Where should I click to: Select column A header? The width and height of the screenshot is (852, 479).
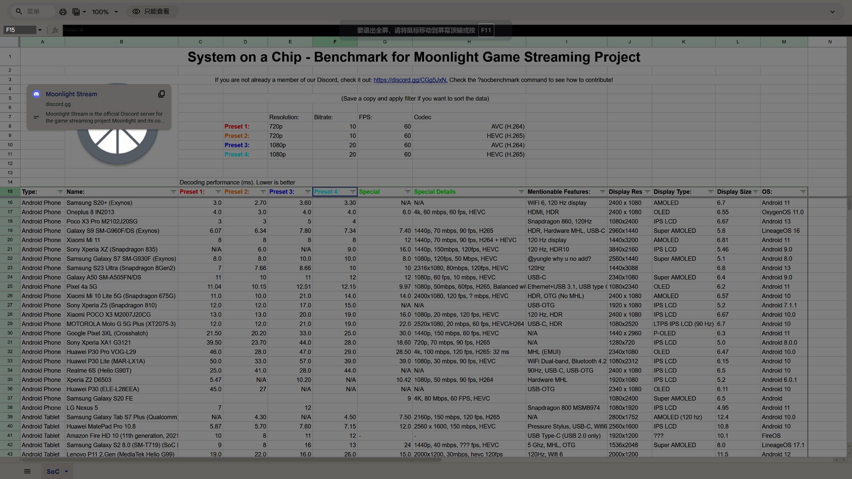pos(43,42)
